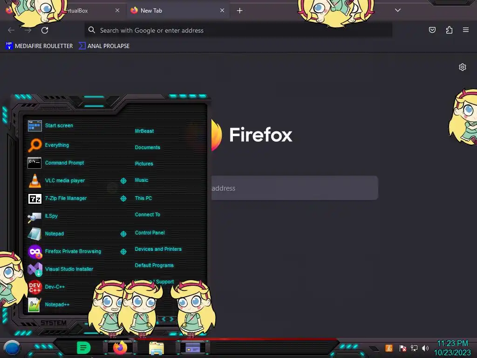Open green notes app on taskbar

(84, 347)
